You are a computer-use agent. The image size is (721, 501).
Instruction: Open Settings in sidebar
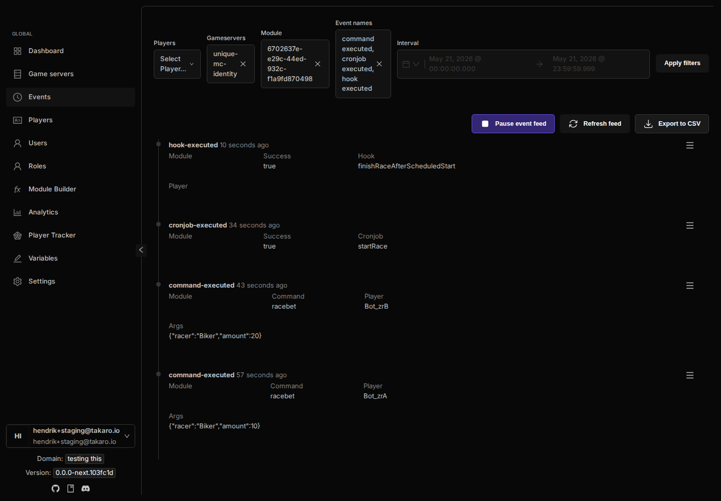[71, 282]
